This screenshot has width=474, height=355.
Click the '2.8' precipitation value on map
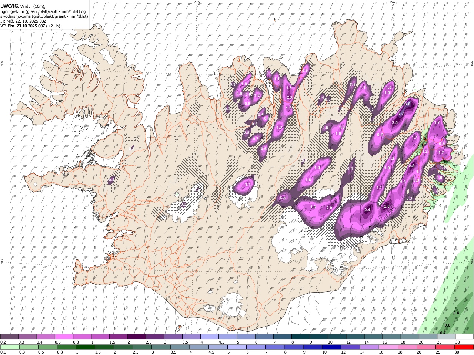(411, 166)
